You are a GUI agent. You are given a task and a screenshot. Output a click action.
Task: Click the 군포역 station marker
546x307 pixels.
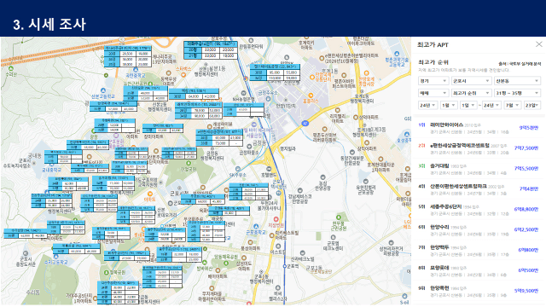[x=284, y=266]
